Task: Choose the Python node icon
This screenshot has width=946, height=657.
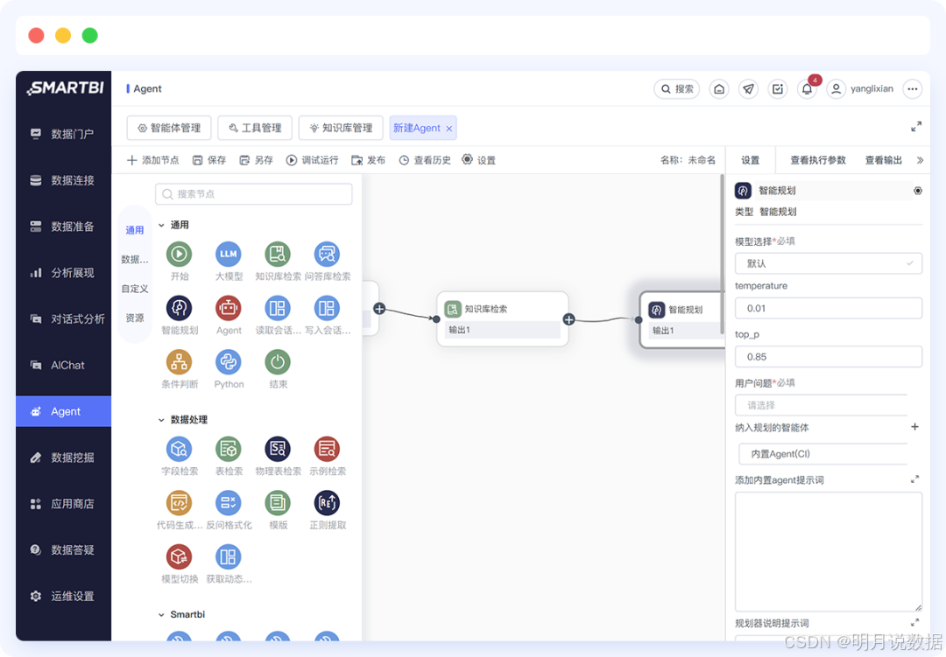Action: (229, 361)
